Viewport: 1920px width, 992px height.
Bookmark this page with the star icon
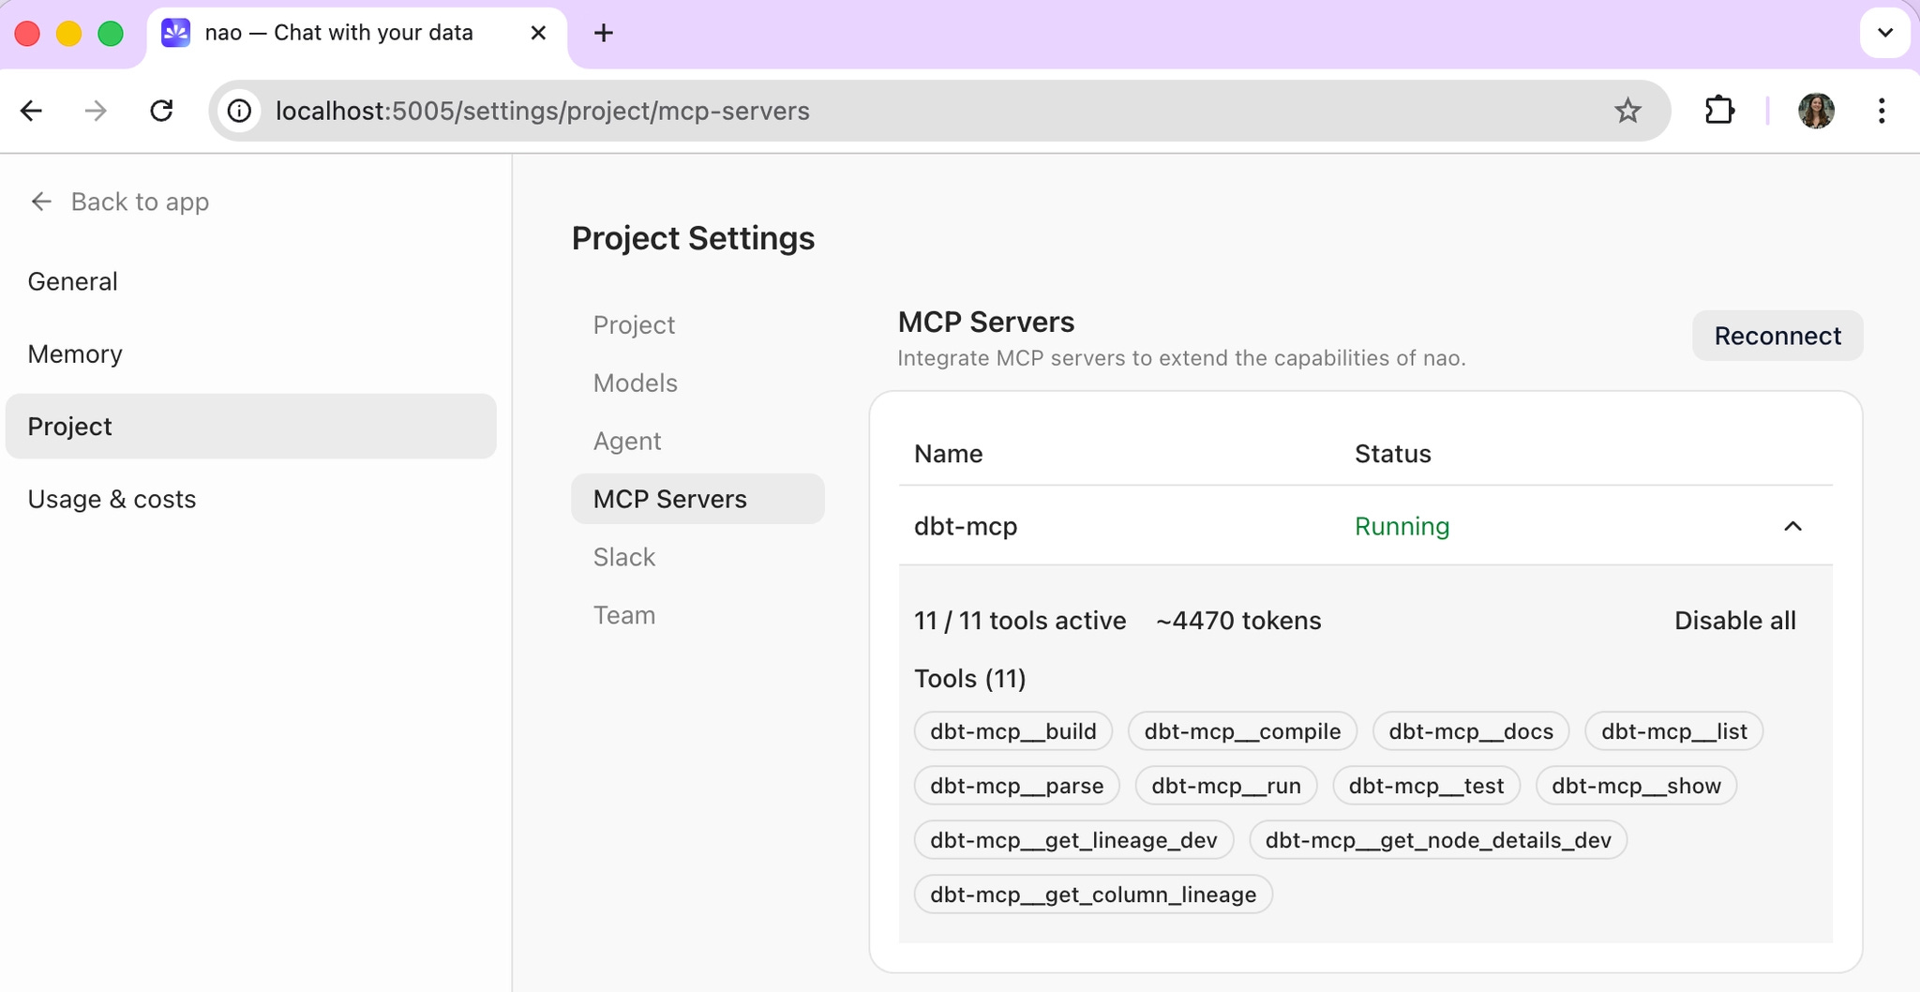1627,111
